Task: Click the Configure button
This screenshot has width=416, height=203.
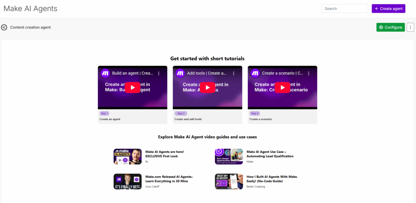Action: point(390,28)
